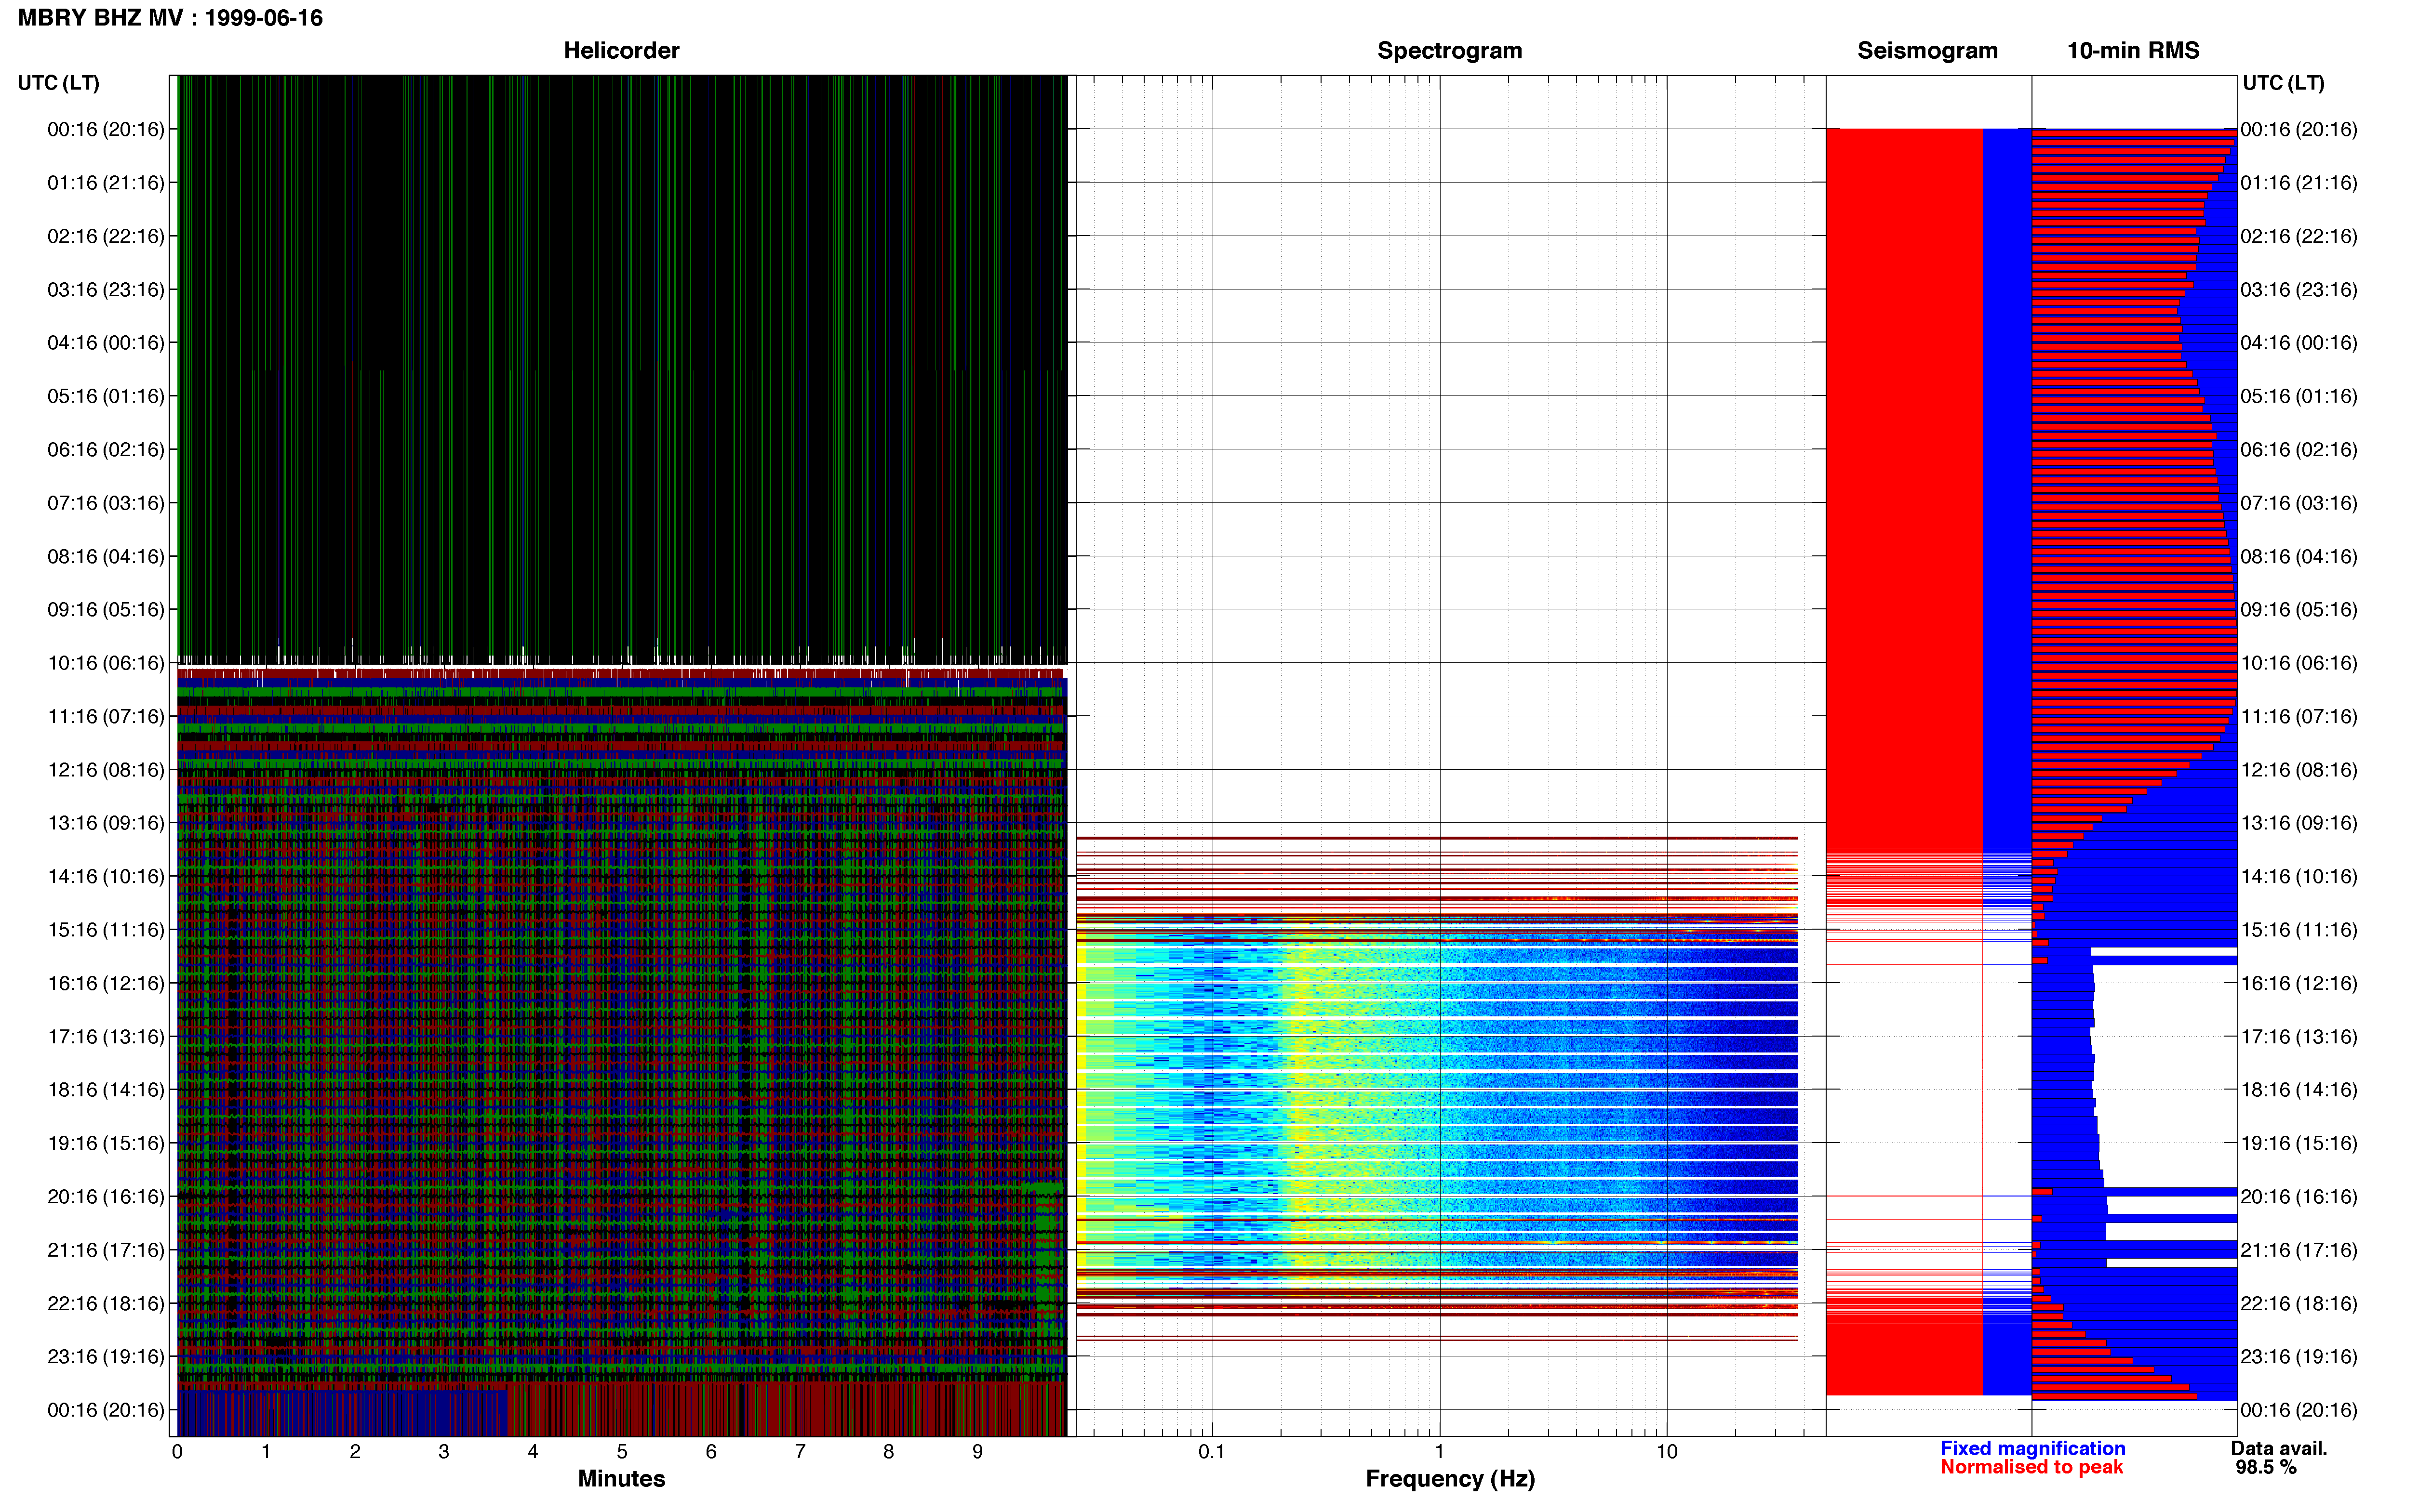Select the 'Normalised to peak' red legend text
The width and height of the screenshot is (2419, 1512).
click(x=2031, y=1467)
